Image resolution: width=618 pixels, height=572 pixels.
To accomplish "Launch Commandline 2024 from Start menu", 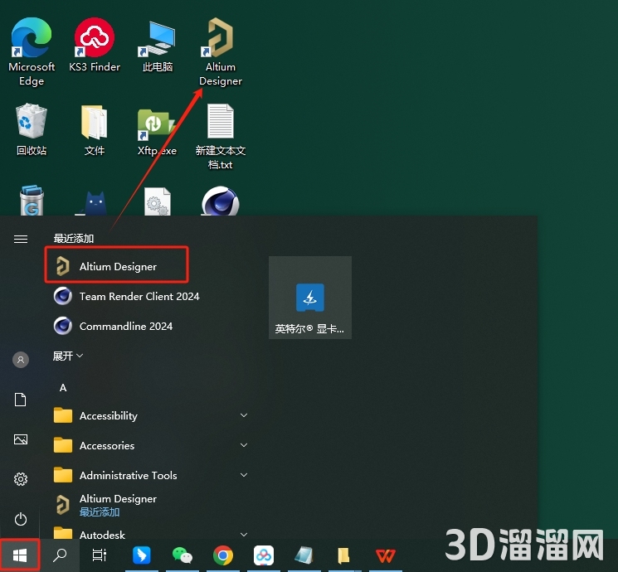I will [x=114, y=326].
